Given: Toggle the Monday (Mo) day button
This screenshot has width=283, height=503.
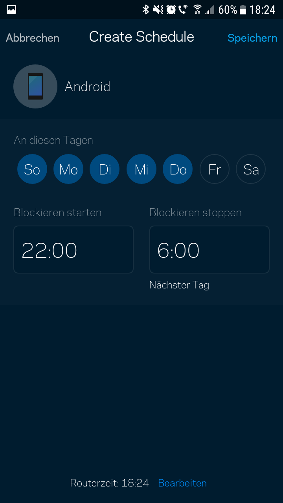Looking at the screenshot, I should click(68, 169).
